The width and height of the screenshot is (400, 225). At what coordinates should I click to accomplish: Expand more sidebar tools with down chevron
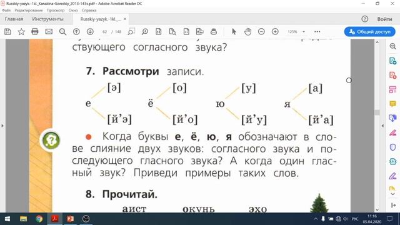[393, 194]
